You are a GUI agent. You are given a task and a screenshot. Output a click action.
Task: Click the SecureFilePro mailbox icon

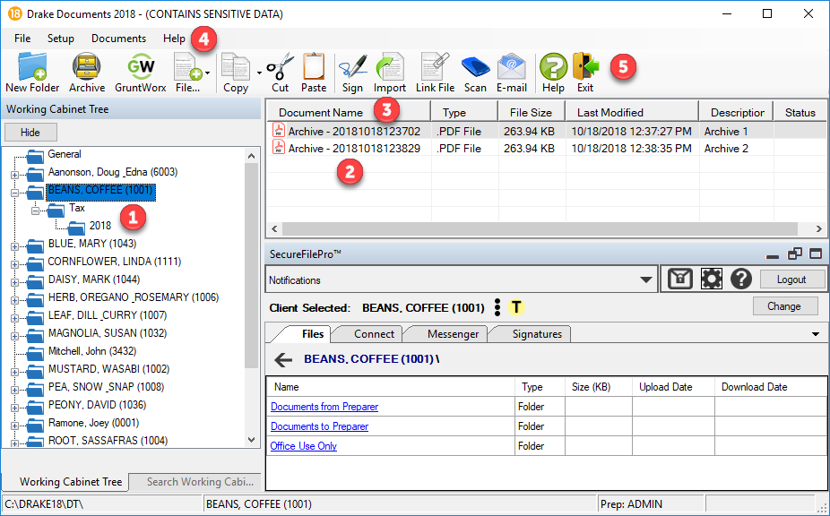coord(680,279)
